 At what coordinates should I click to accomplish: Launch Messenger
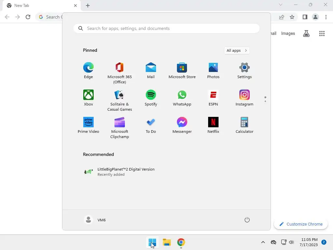click(x=182, y=125)
